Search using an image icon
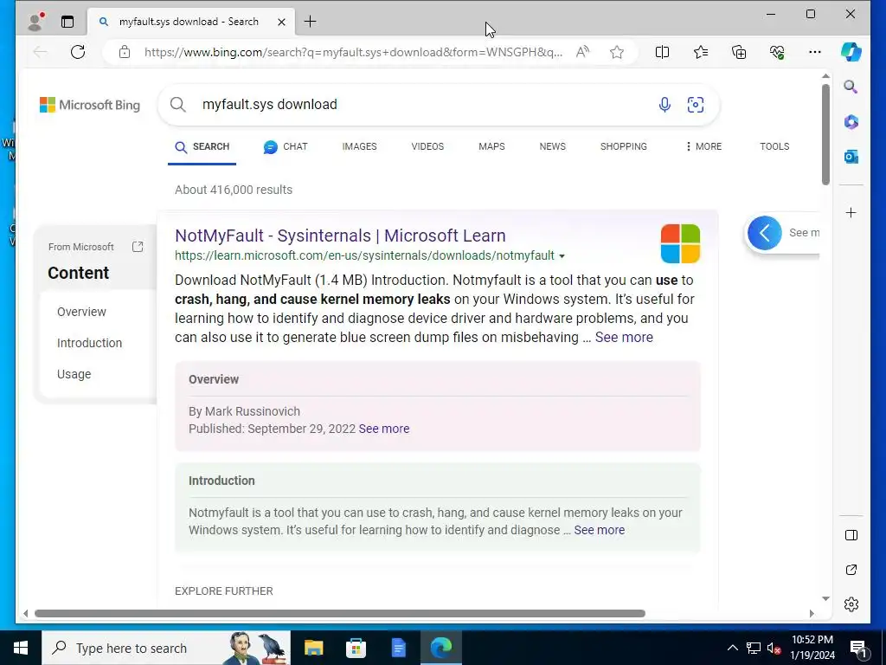 696,105
